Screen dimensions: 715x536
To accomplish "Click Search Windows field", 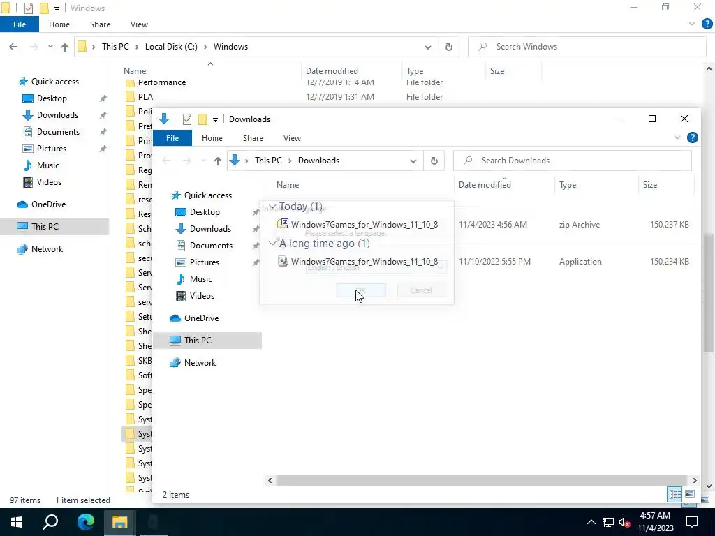I will coord(587,47).
